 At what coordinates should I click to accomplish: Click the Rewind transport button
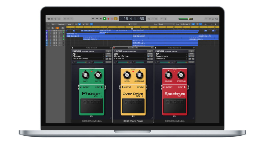coord(93,19)
